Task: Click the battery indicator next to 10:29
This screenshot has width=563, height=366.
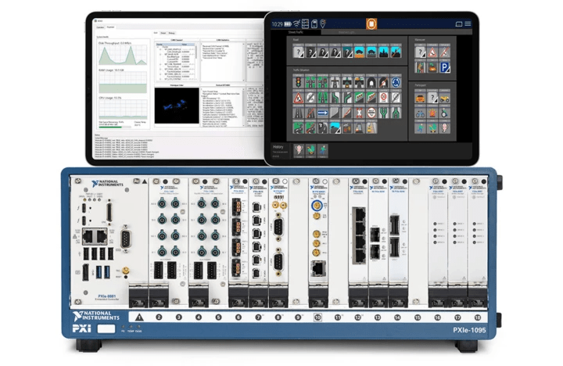Action: (288, 24)
